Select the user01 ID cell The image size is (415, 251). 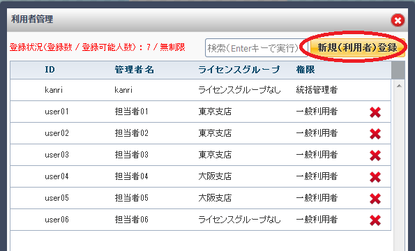click(x=56, y=112)
